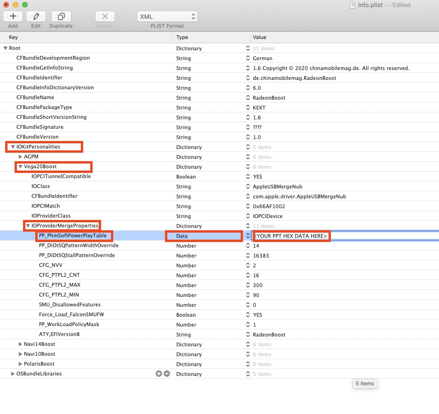The width and height of the screenshot is (439, 414).
Task: Expand the PolarisBoost dictionary
Action: (20, 364)
